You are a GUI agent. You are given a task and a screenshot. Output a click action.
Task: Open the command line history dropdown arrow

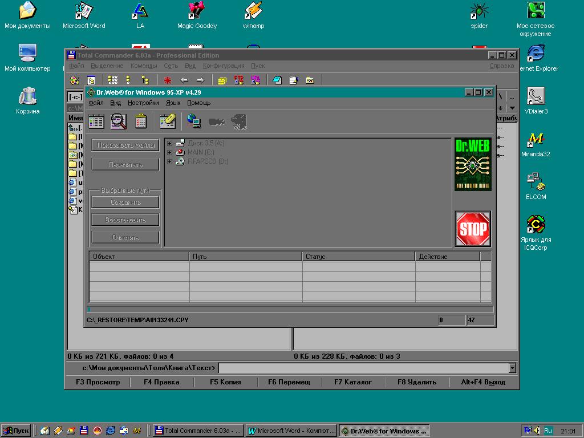[512, 368]
